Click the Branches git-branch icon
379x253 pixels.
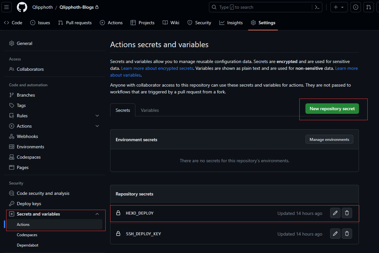click(x=12, y=95)
